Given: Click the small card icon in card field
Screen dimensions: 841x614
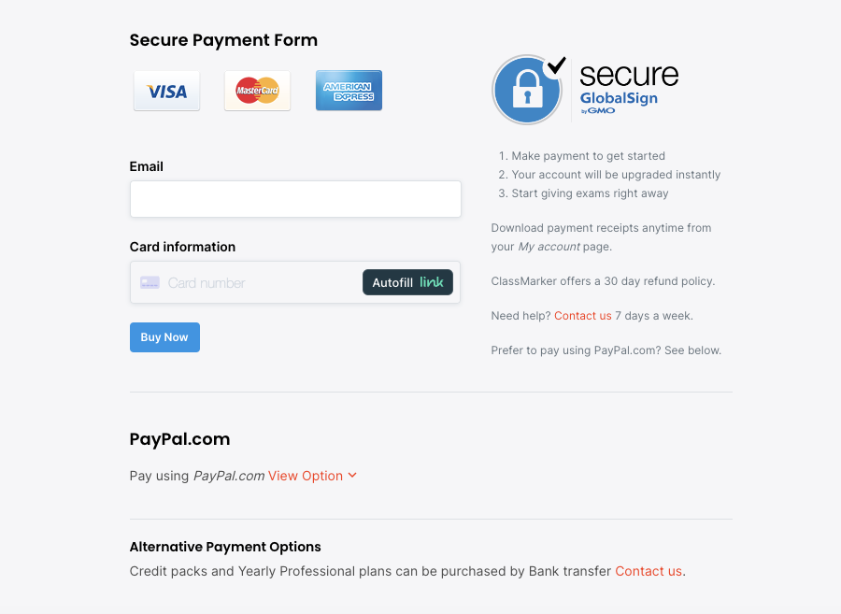Looking at the screenshot, I should click(x=150, y=282).
